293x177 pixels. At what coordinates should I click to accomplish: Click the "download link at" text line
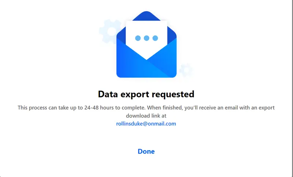click(146, 116)
